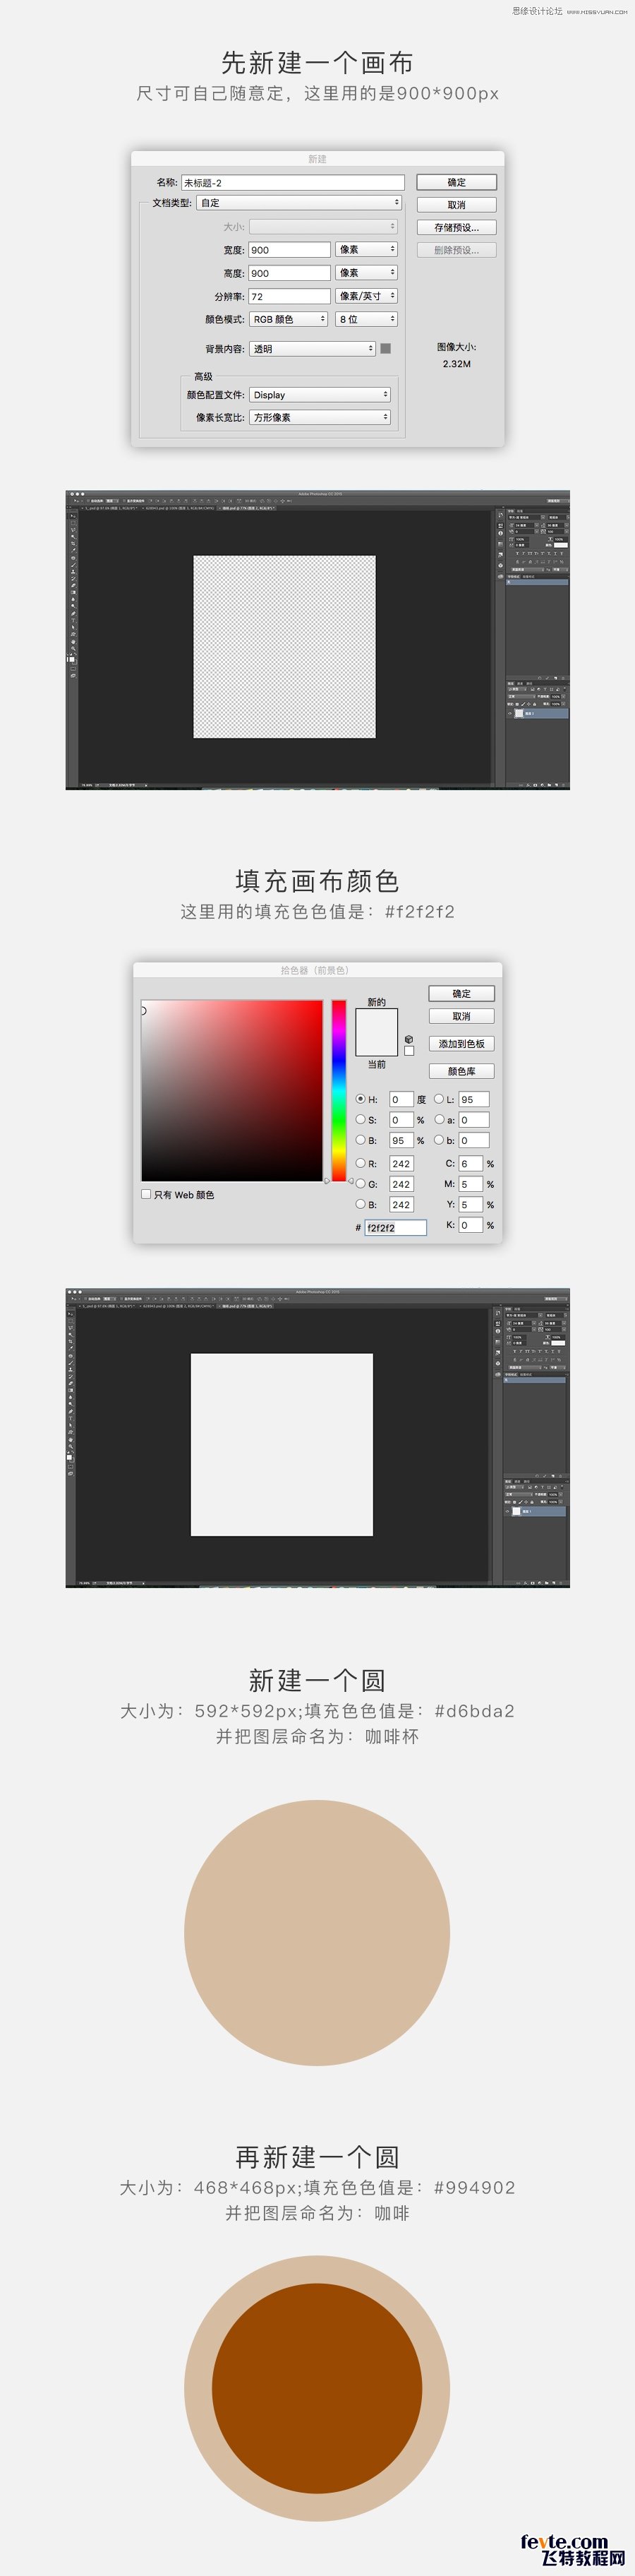Click on the rainbow hue slider strip
Viewport: 635px width, 2576px height.
point(339,1090)
